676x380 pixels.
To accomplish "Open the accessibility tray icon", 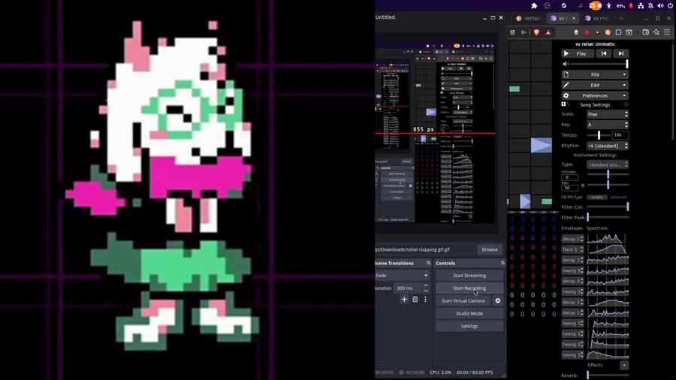I will (608, 5).
